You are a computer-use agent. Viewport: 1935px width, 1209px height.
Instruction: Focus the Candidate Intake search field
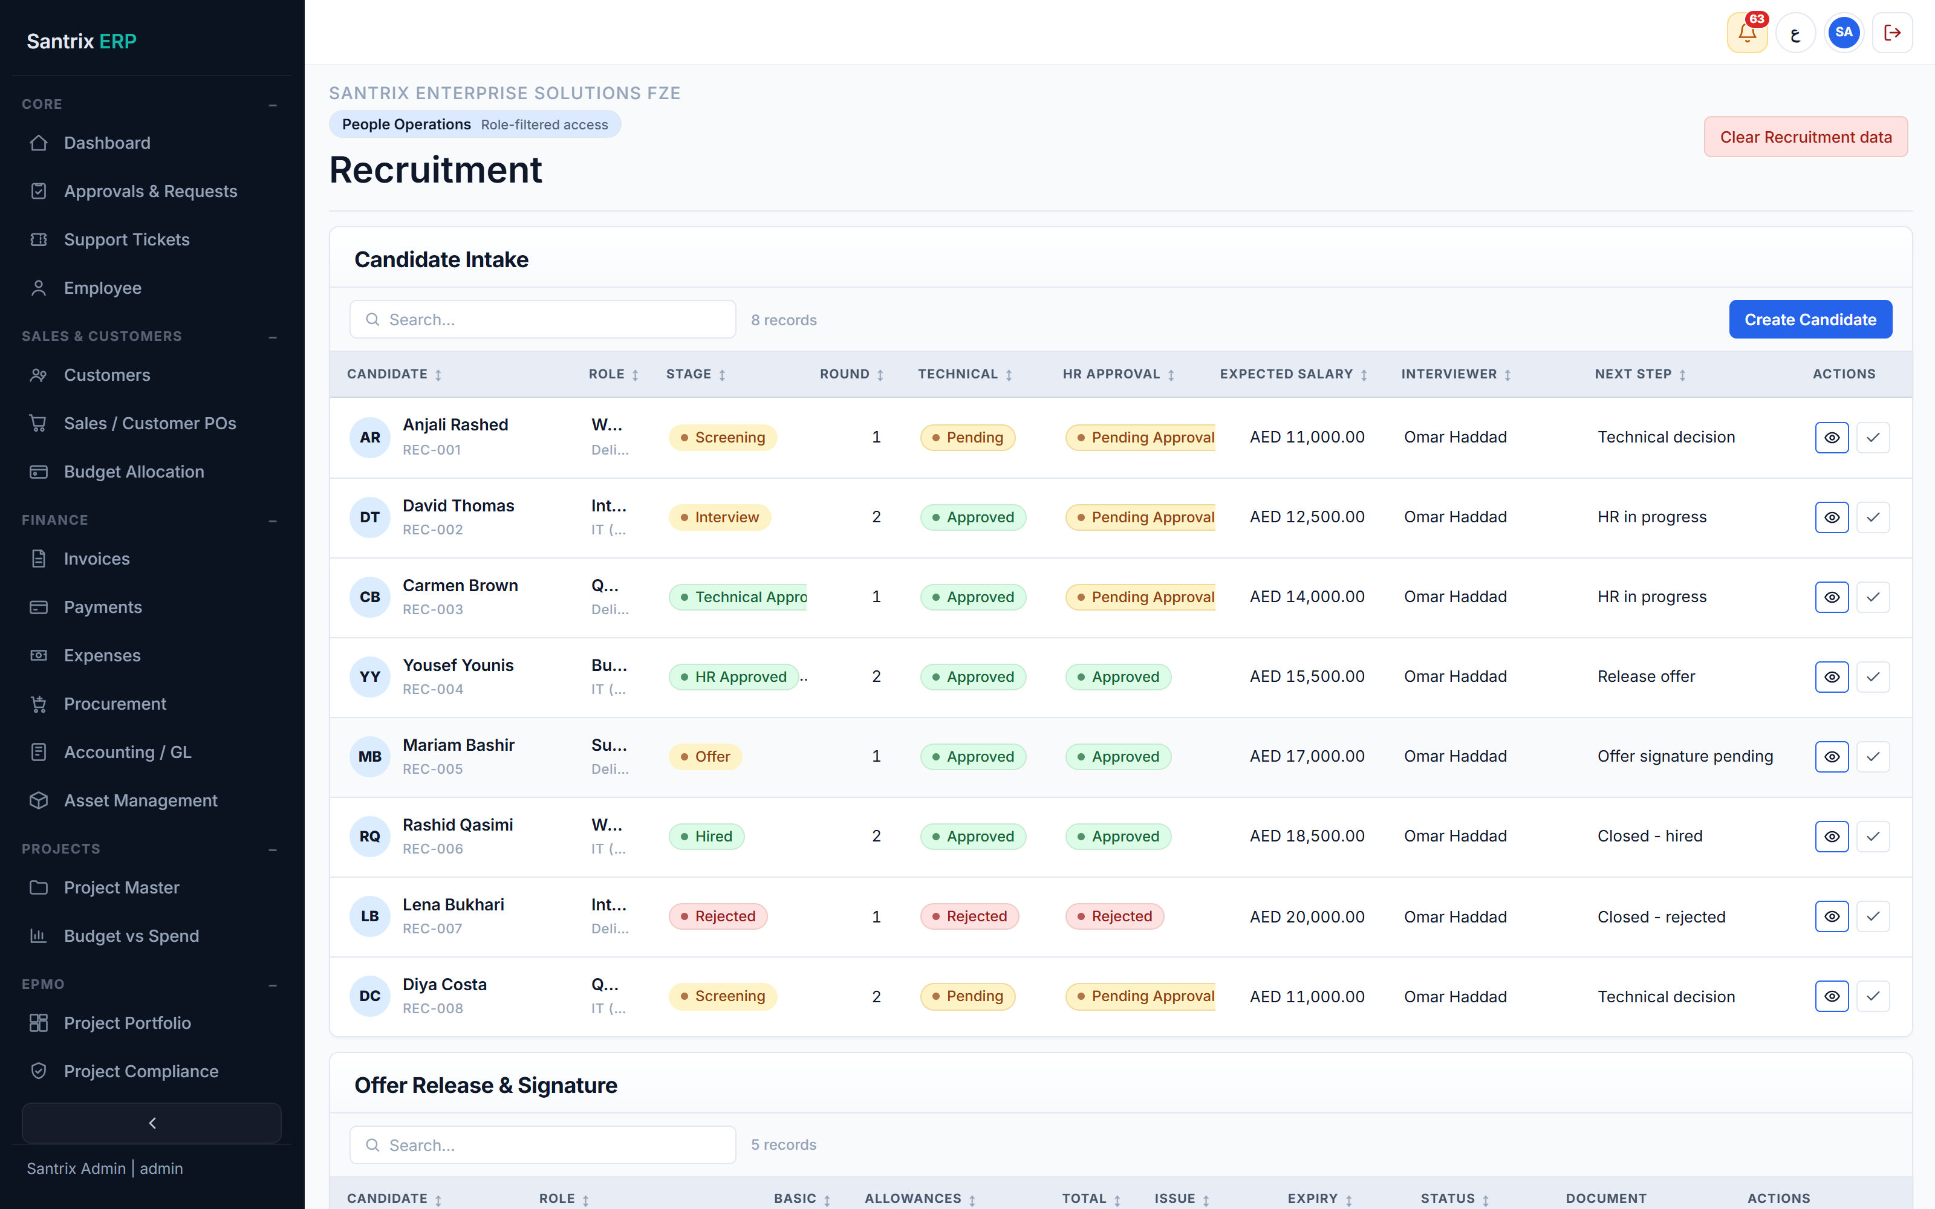point(543,320)
